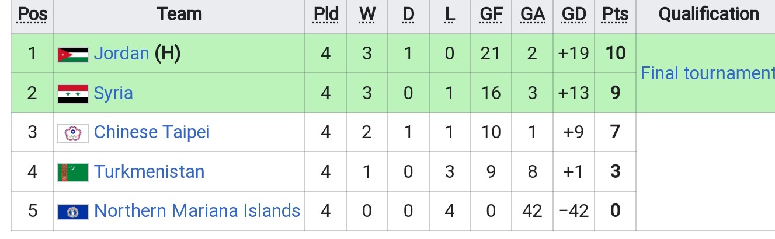This screenshot has height=239, width=775.
Task: Click the D column header abbreviation
Action: (408, 15)
